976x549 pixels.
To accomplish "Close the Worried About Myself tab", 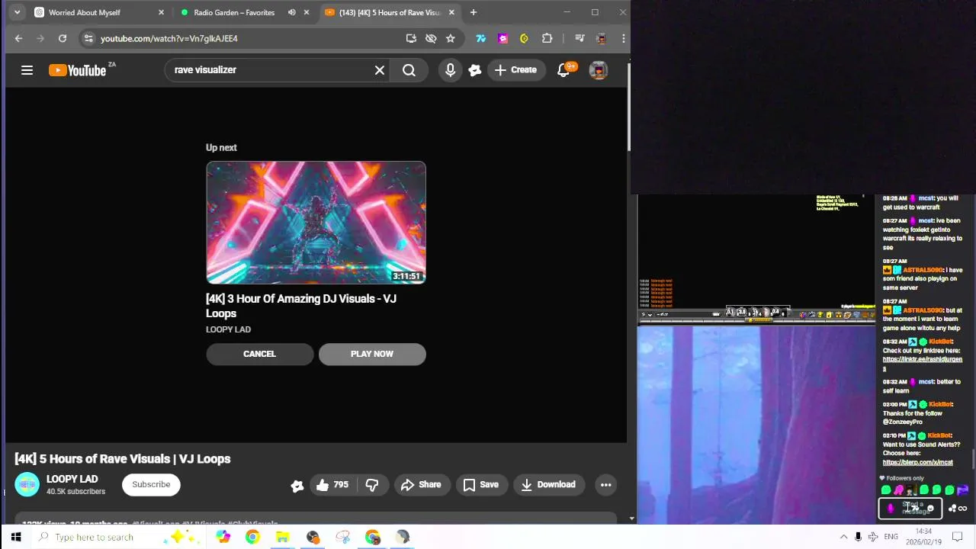I will (x=161, y=12).
